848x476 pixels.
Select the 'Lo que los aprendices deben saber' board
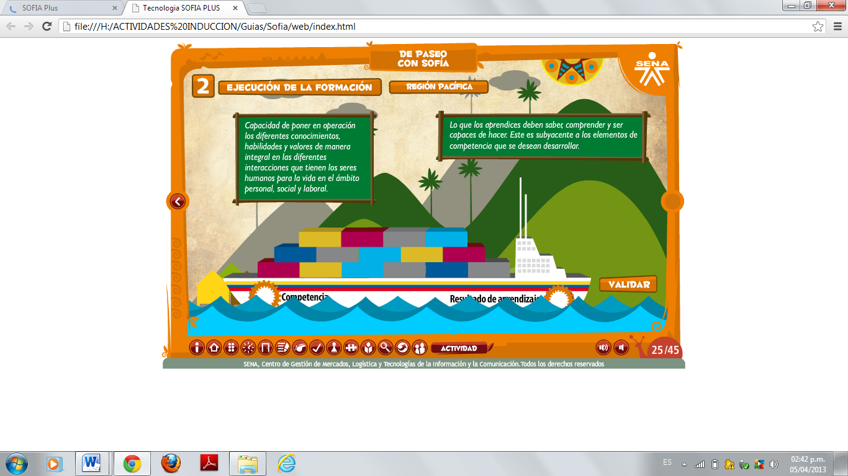543,136
